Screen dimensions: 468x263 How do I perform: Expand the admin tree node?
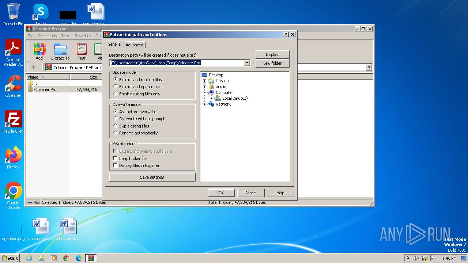[x=204, y=87]
